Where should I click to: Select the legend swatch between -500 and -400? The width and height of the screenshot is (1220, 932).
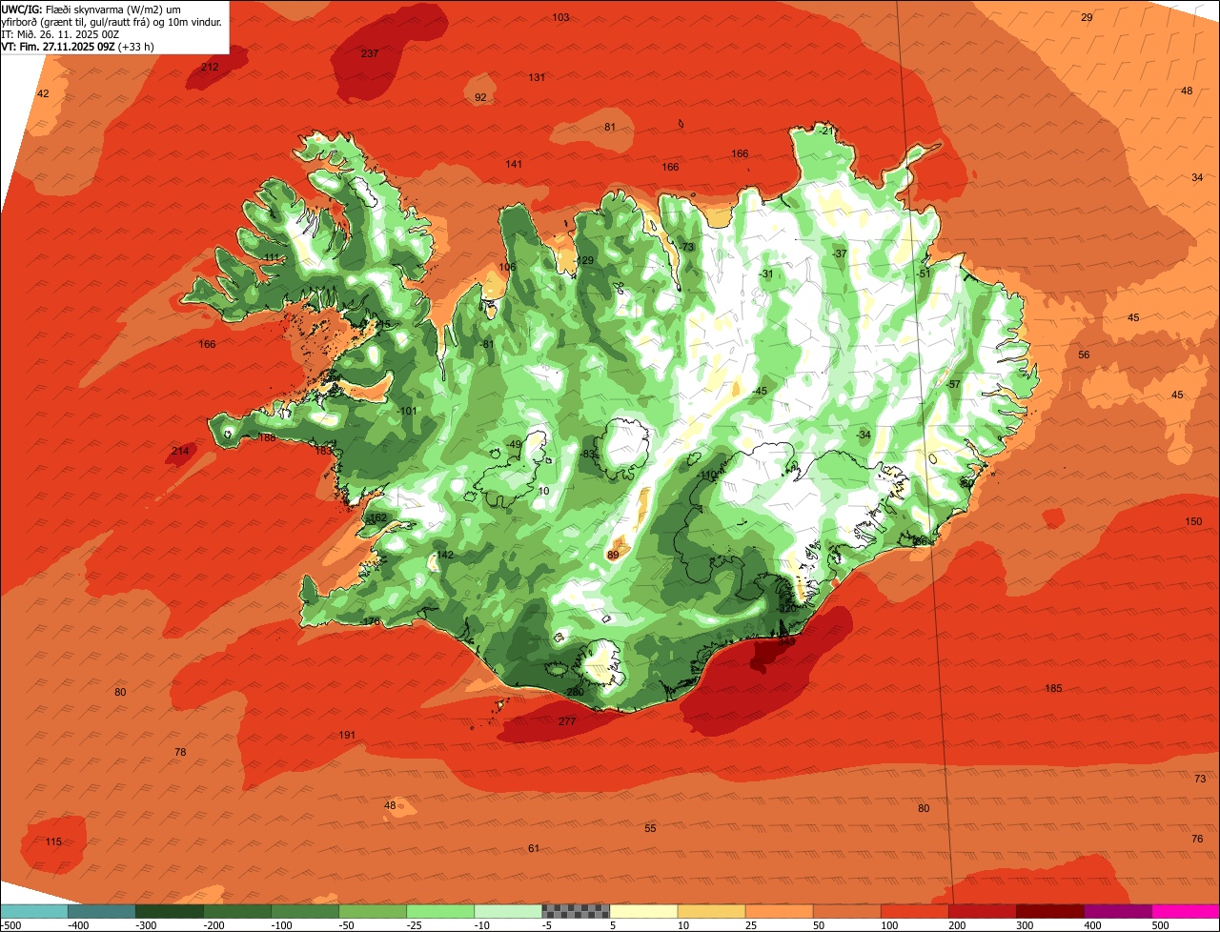33,911
